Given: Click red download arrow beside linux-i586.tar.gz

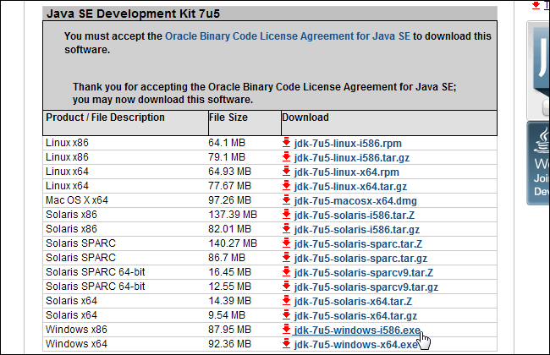Looking at the screenshot, I should pos(287,156).
